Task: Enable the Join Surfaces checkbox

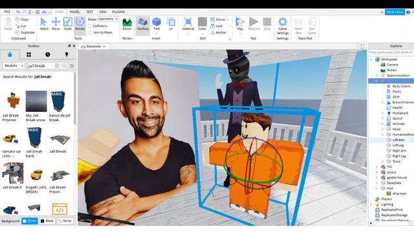Action: coord(90,32)
